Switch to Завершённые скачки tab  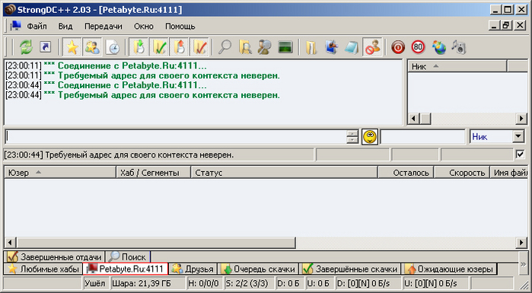tap(350, 269)
